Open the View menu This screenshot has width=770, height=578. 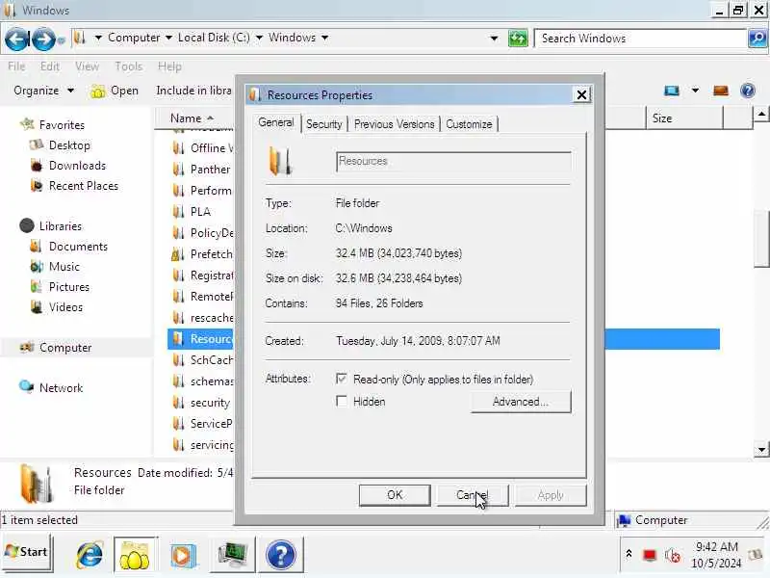coord(87,66)
